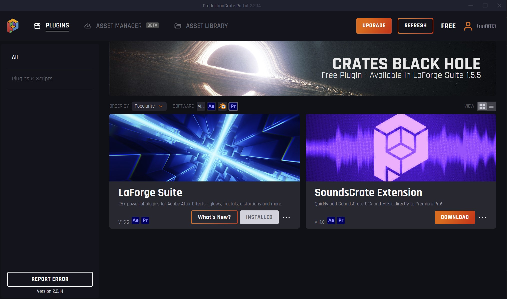507x299 pixels.
Task: Select the Plugins & Scripts category
Action: pyautogui.click(x=32, y=78)
